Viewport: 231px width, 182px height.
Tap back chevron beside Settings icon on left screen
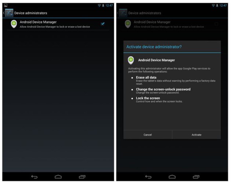[x=4, y=13]
